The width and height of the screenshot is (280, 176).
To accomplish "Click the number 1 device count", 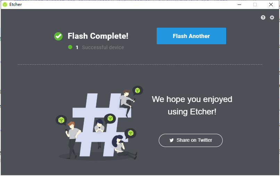I will (x=77, y=47).
